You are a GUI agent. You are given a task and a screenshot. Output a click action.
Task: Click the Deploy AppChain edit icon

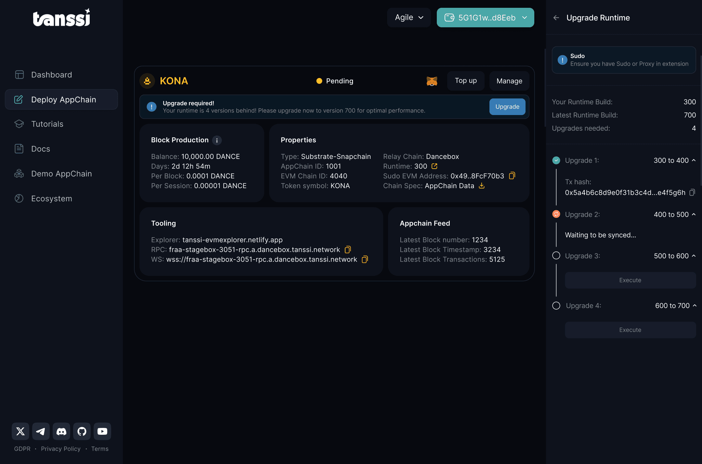(x=19, y=99)
